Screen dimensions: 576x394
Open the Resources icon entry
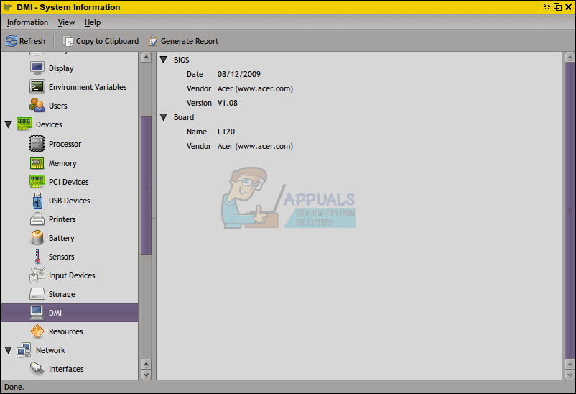tap(37, 331)
